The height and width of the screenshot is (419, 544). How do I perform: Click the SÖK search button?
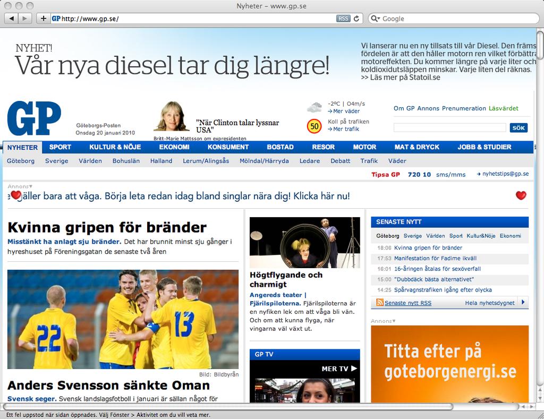click(518, 127)
